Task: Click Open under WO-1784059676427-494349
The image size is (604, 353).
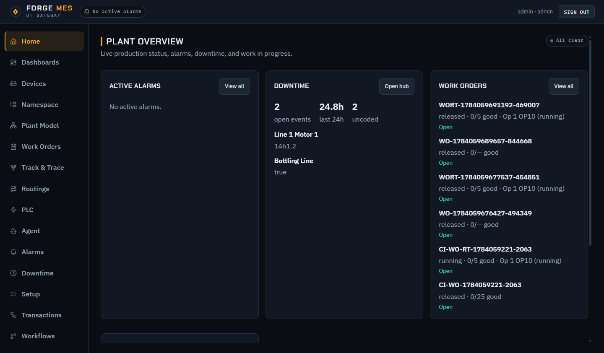Action: click(x=445, y=235)
